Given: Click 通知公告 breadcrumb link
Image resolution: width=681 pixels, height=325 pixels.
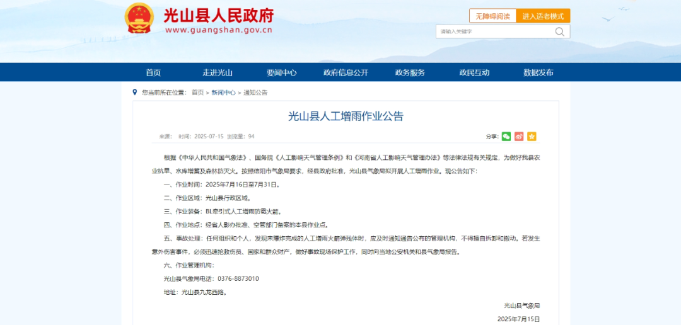Looking at the screenshot, I should pyautogui.click(x=255, y=93).
